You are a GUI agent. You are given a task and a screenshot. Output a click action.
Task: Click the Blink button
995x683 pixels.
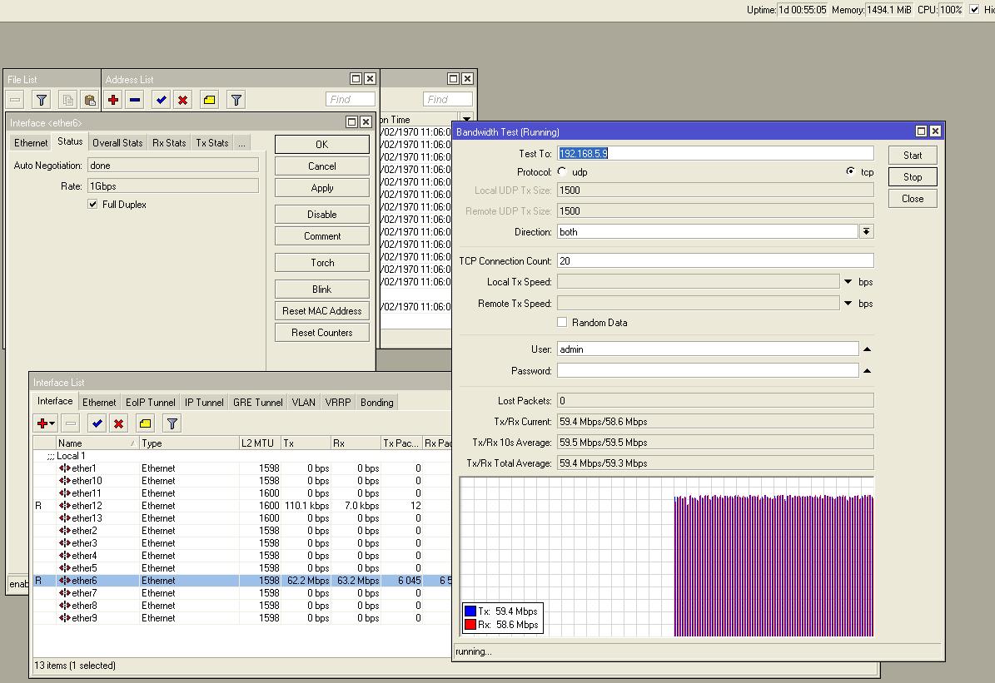click(x=321, y=290)
